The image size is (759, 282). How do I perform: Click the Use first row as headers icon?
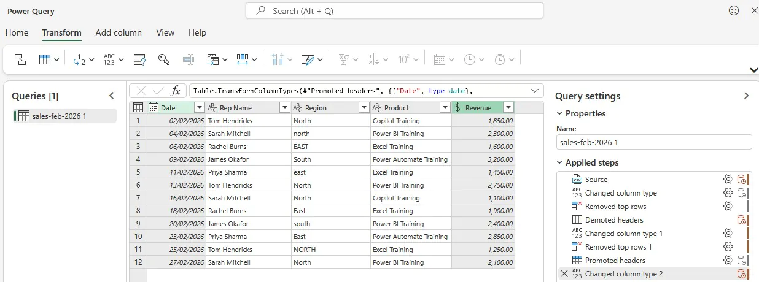coord(45,59)
